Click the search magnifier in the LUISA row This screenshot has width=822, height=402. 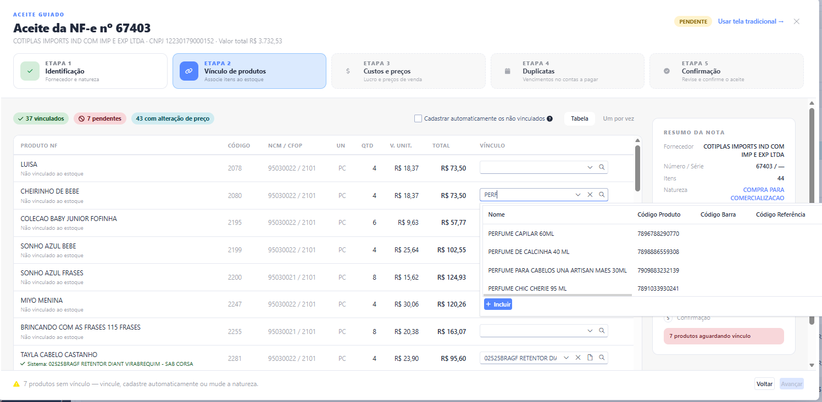[602, 167]
